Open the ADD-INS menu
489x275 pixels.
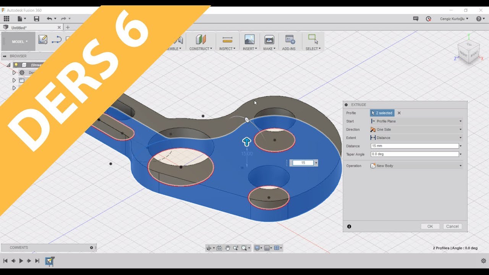tap(289, 49)
